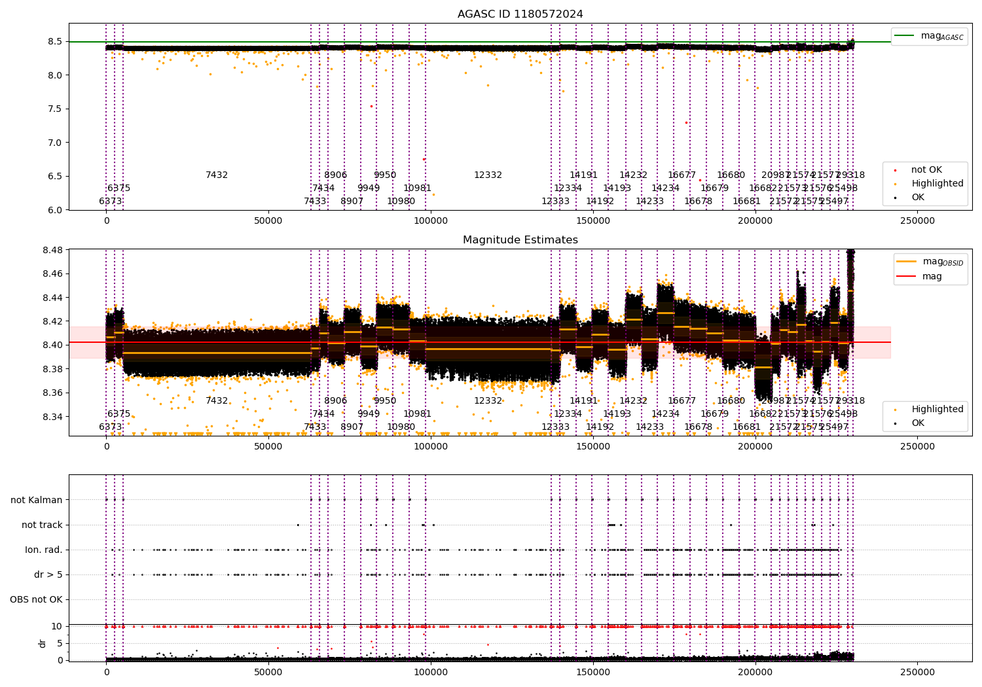This screenshot has width=982, height=687.
Task: Click y-axis tick 8.5 on top plot
Action: (55, 42)
